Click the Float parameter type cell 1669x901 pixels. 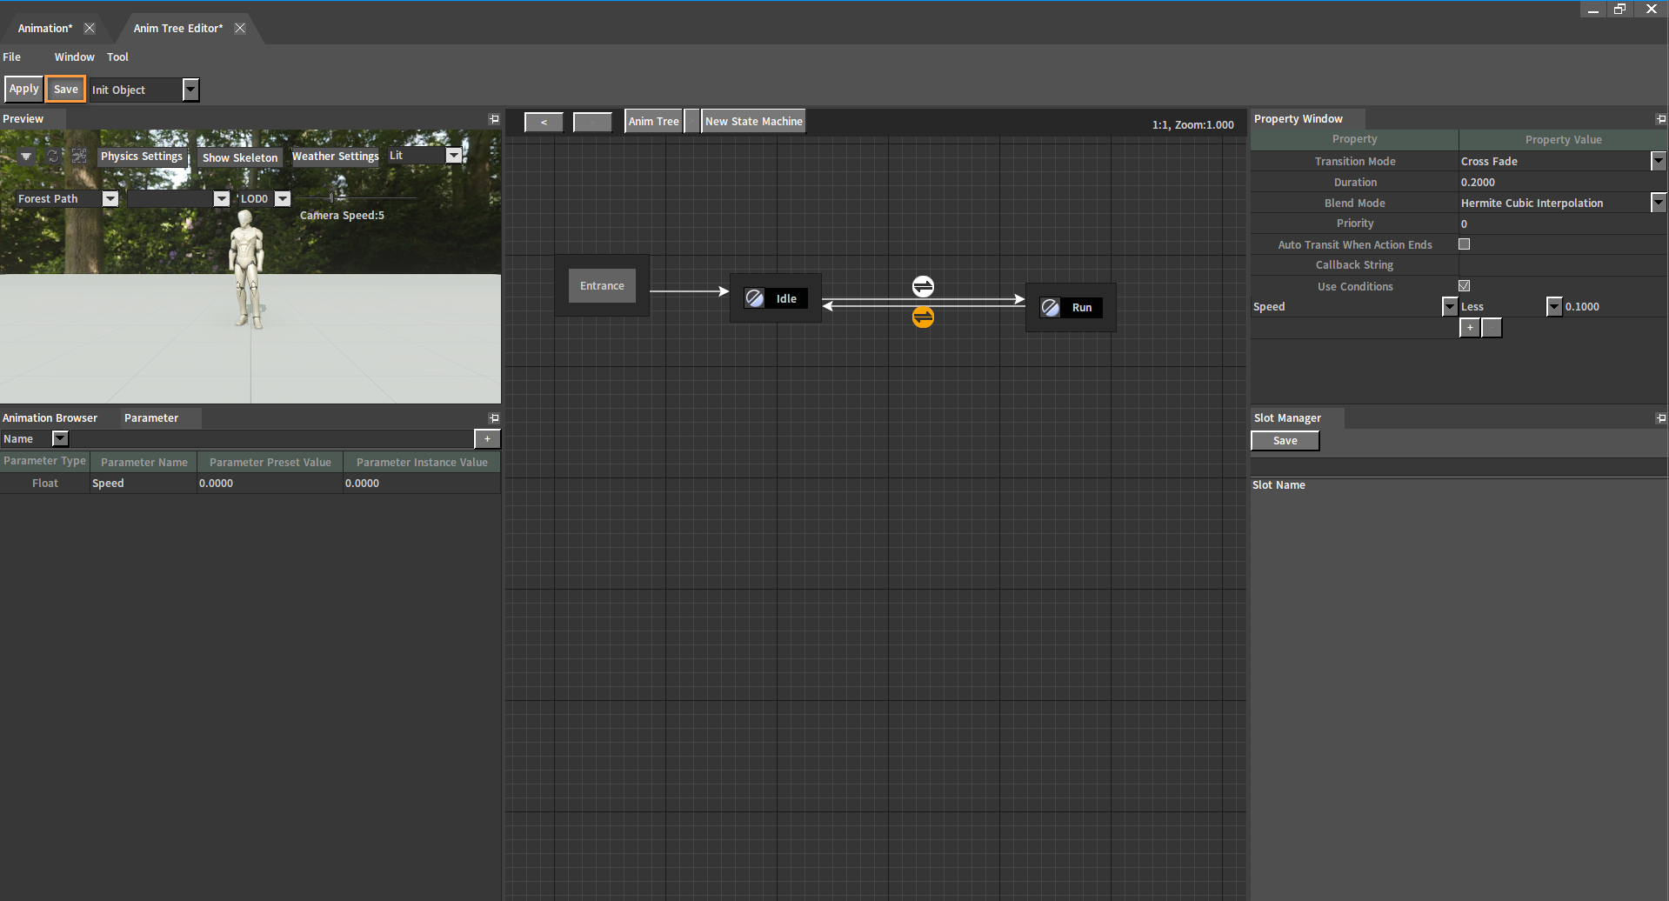point(45,484)
